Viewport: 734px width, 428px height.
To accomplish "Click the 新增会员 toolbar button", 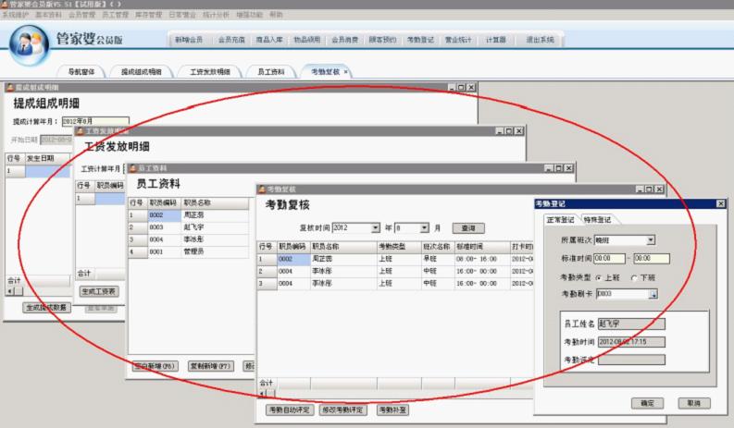I will pos(188,40).
